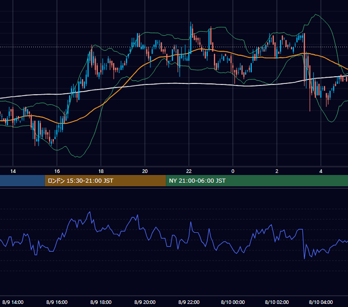Click hour label 20 on price chart axis
This screenshot has height=307, width=348.
(145, 171)
